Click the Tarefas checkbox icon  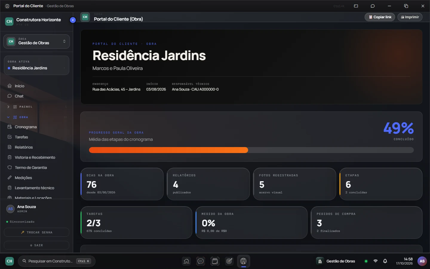point(10,137)
